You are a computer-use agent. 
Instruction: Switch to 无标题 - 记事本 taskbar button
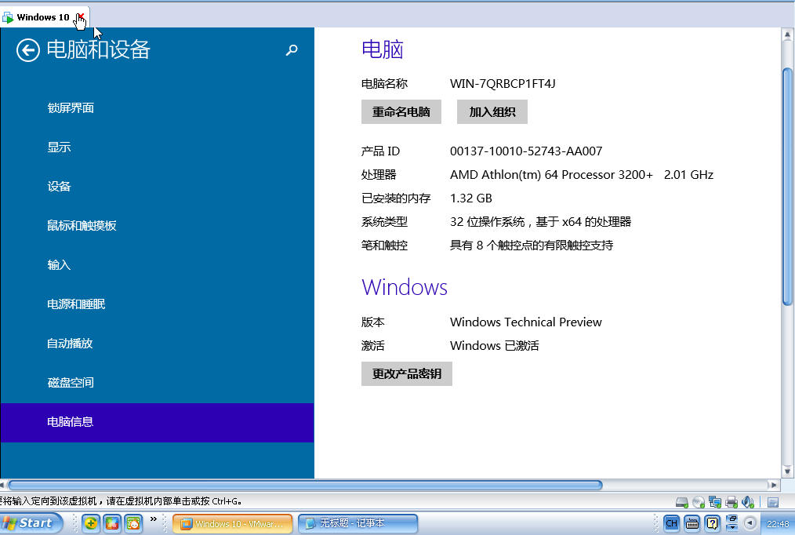[358, 523]
